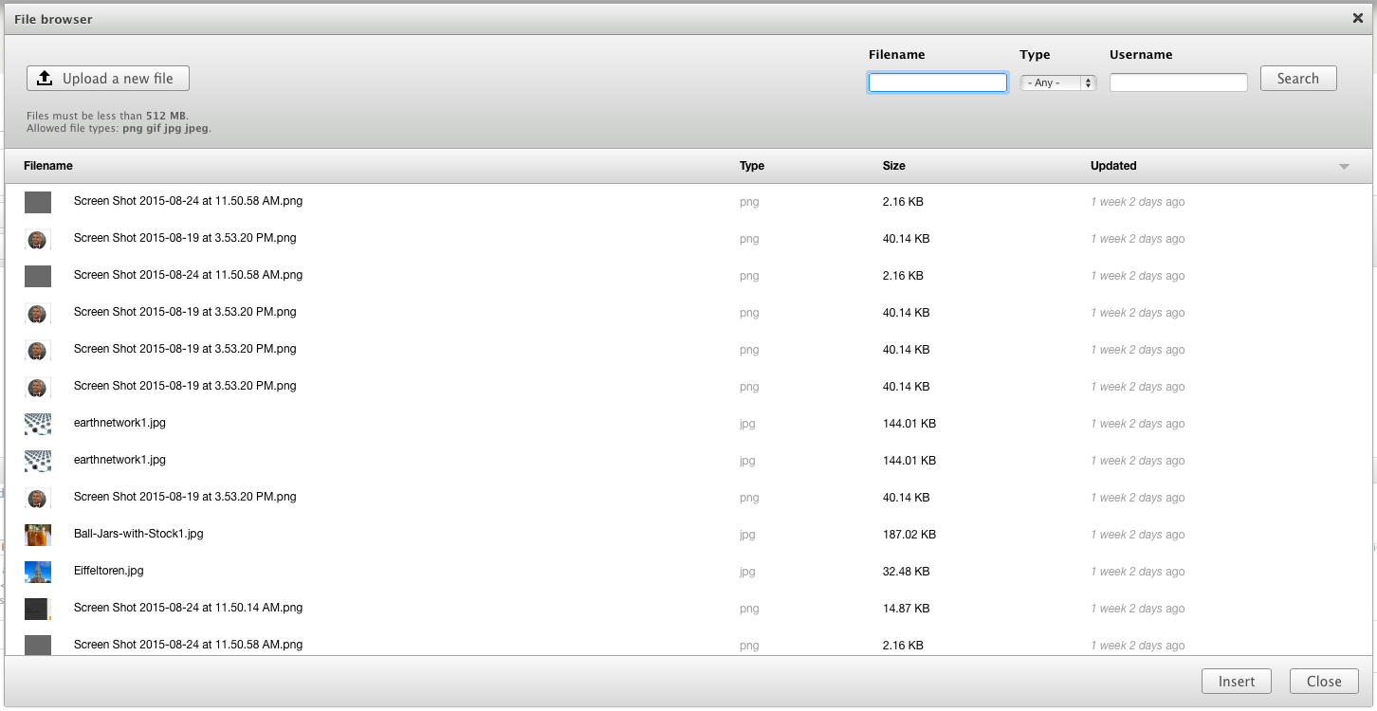Select the first gray screenshot thumbnail
Image resolution: width=1377 pixels, height=711 pixels.
tap(38, 202)
